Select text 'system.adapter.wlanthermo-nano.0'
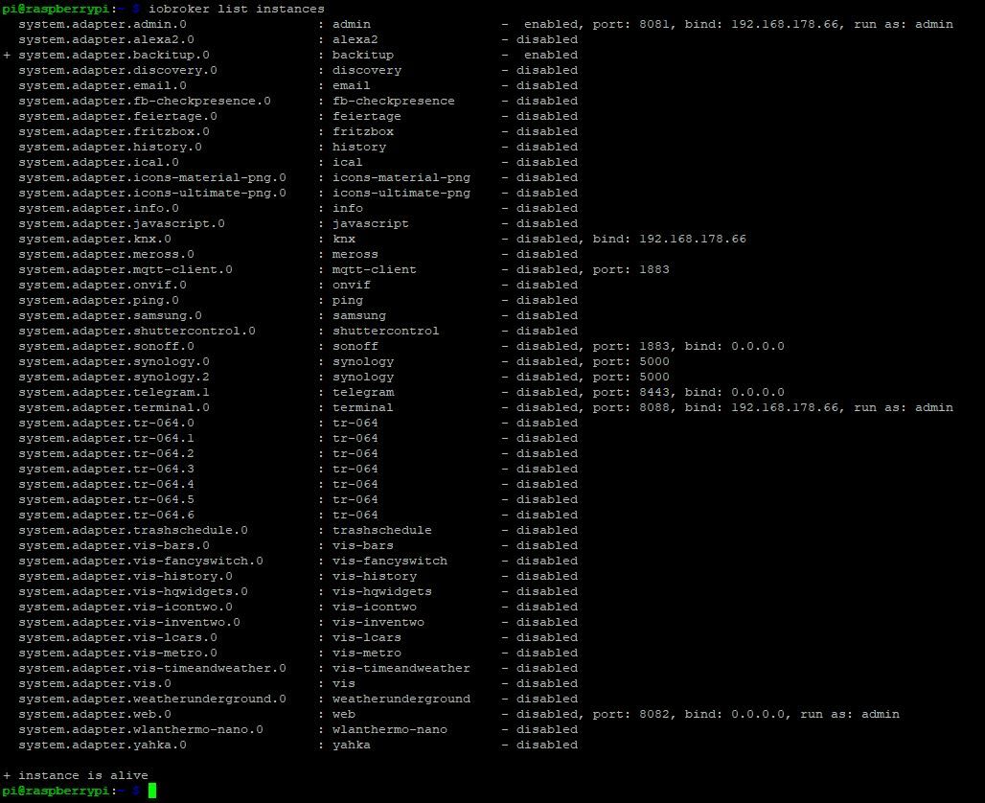The image size is (985, 803). 141,729
